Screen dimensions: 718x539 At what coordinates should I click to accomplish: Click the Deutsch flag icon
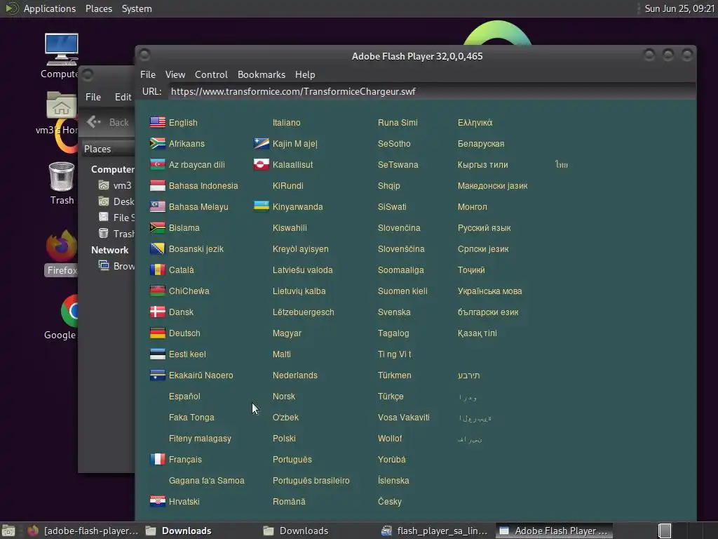click(158, 333)
